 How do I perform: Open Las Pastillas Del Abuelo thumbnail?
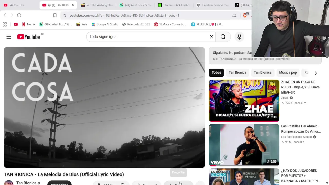tap(244, 145)
